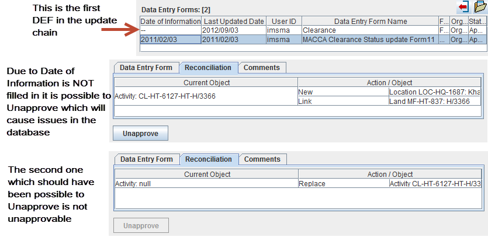Sort by Date of Information column header
Viewport: 488px width, 237px height.
pyautogui.click(x=170, y=22)
